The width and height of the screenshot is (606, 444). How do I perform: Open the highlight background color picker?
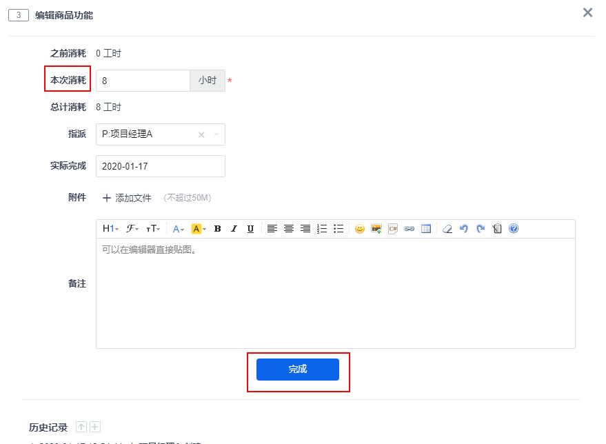pos(199,229)
